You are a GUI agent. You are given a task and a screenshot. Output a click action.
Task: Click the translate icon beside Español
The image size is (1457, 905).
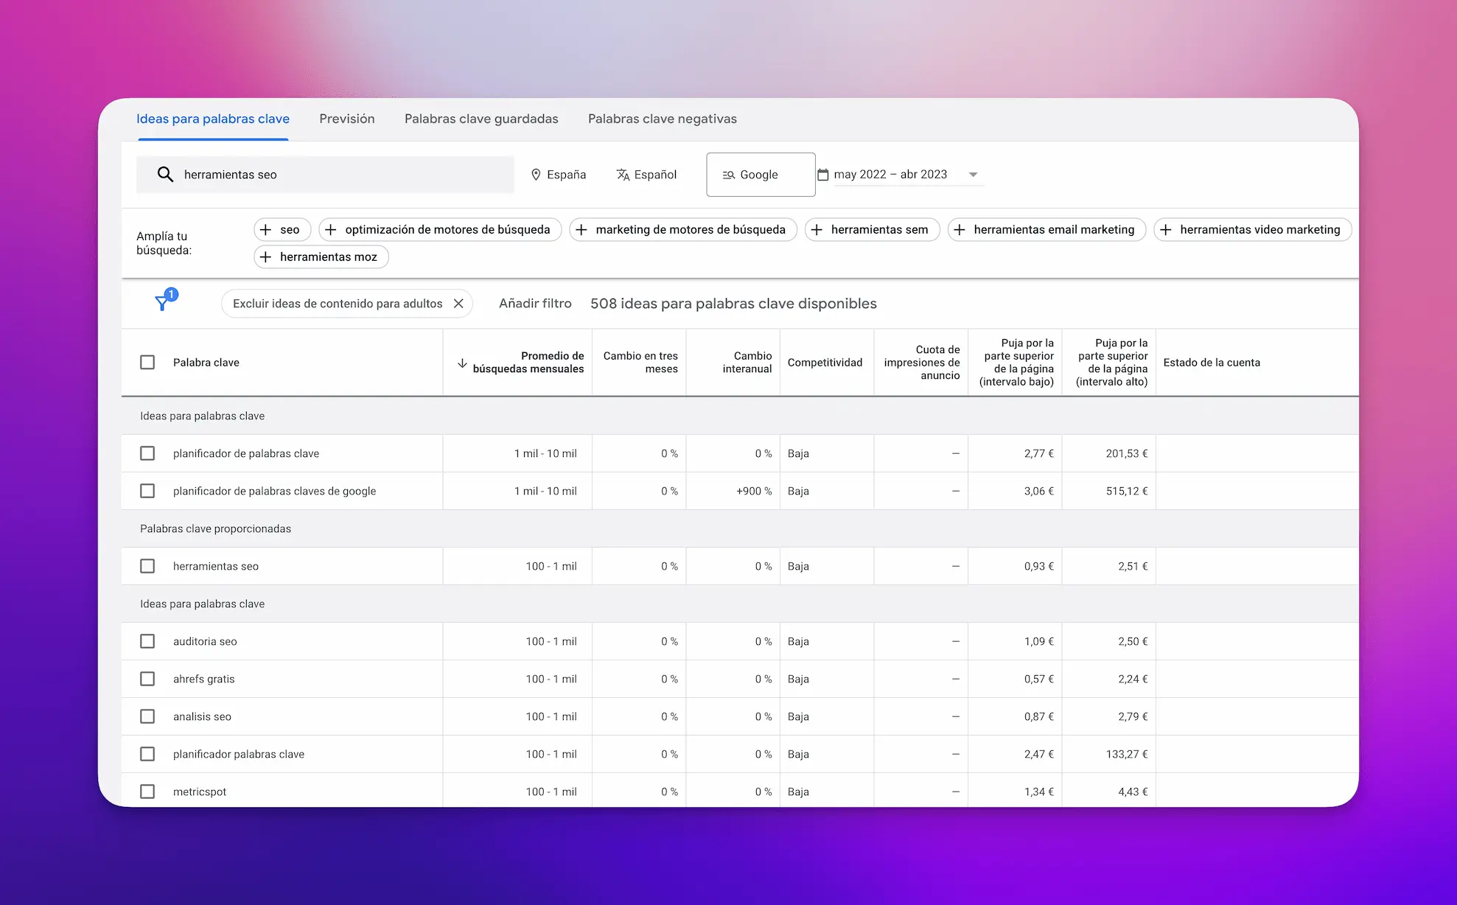621,174
